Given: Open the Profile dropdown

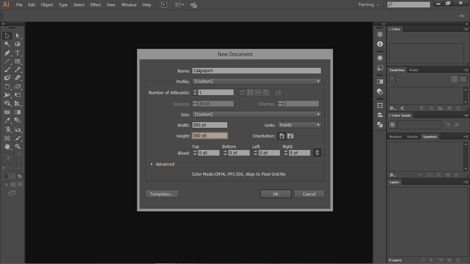Looking at the screenshot, I should tap(257, 81).
